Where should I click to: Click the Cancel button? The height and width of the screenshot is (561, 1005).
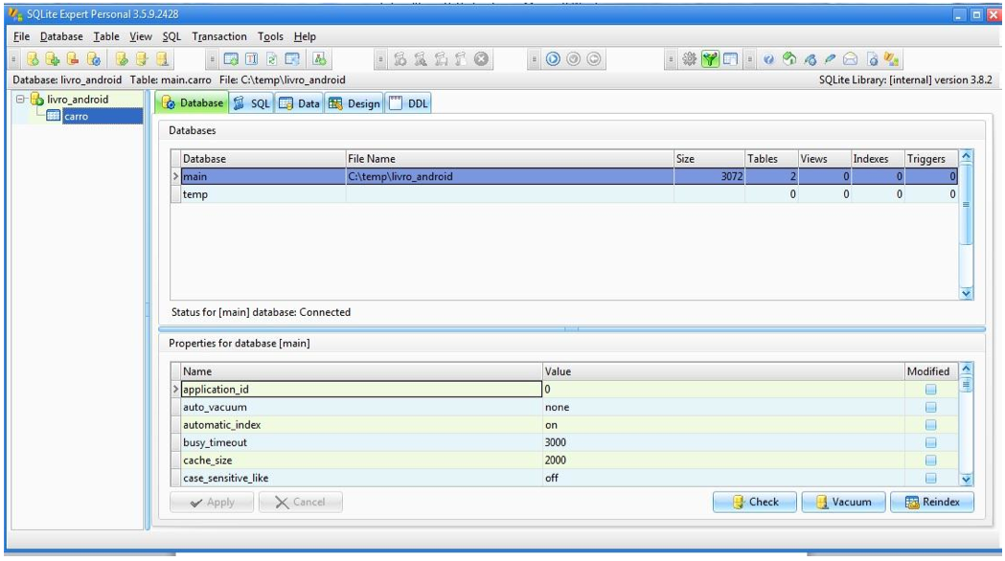coord(301,502)
